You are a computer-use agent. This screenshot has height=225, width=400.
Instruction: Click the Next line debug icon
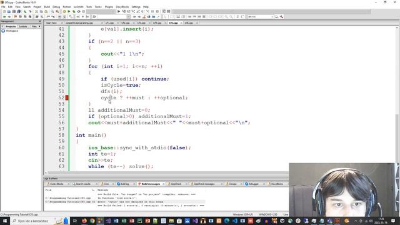click(128, 11)
